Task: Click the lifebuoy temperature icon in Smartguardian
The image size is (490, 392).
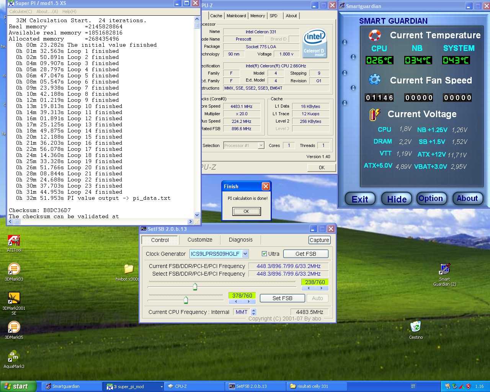Action: [374, 35]
